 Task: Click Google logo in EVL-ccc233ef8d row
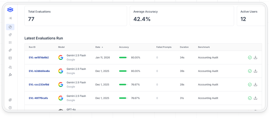[61, 85]
